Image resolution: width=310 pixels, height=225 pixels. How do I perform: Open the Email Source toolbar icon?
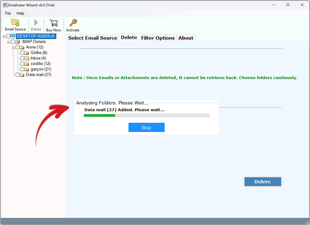(15, 22)
